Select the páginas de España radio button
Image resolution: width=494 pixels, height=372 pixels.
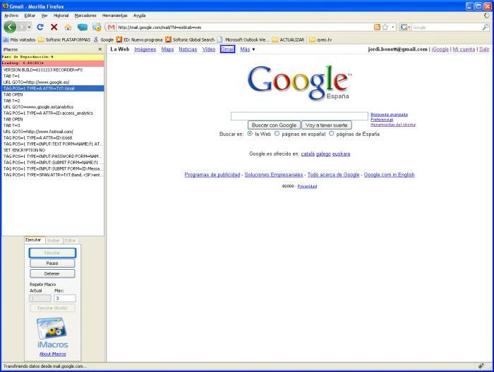coord(332,134)
